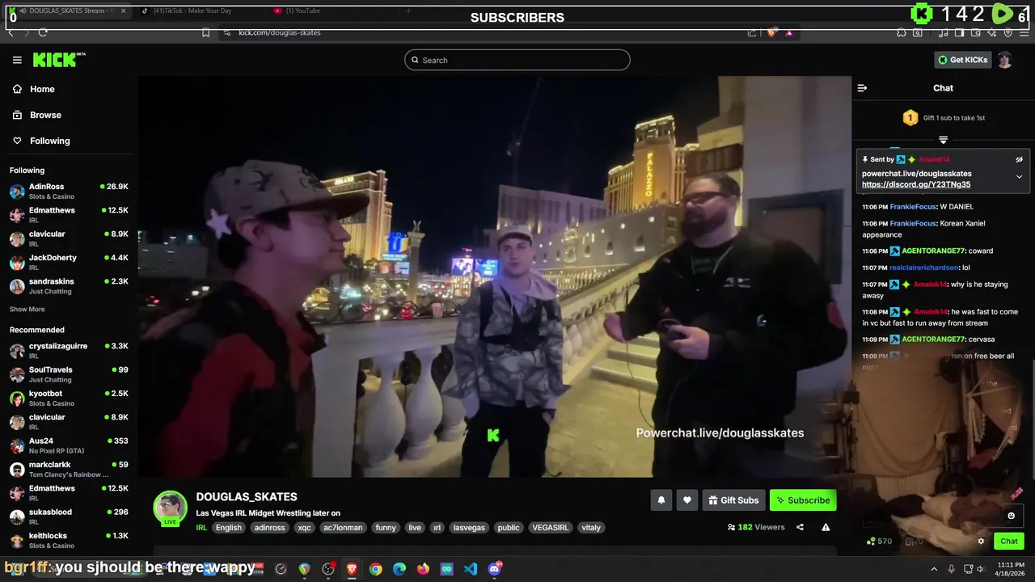This screenshot has width=1035, height=582.
Task: Open Aus24 recommended channel
Action: click(69, 445)
